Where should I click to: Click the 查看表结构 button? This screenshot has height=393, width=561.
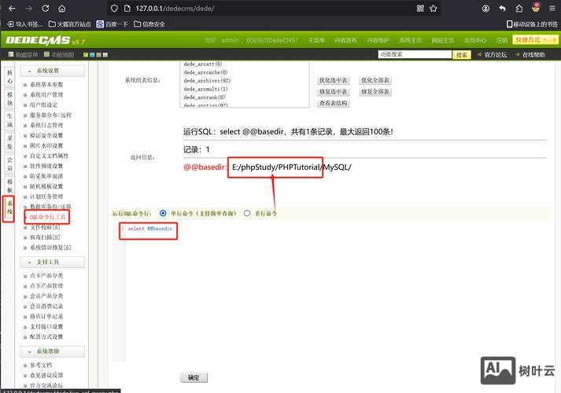pyautogui.click(x=333, y=103)
